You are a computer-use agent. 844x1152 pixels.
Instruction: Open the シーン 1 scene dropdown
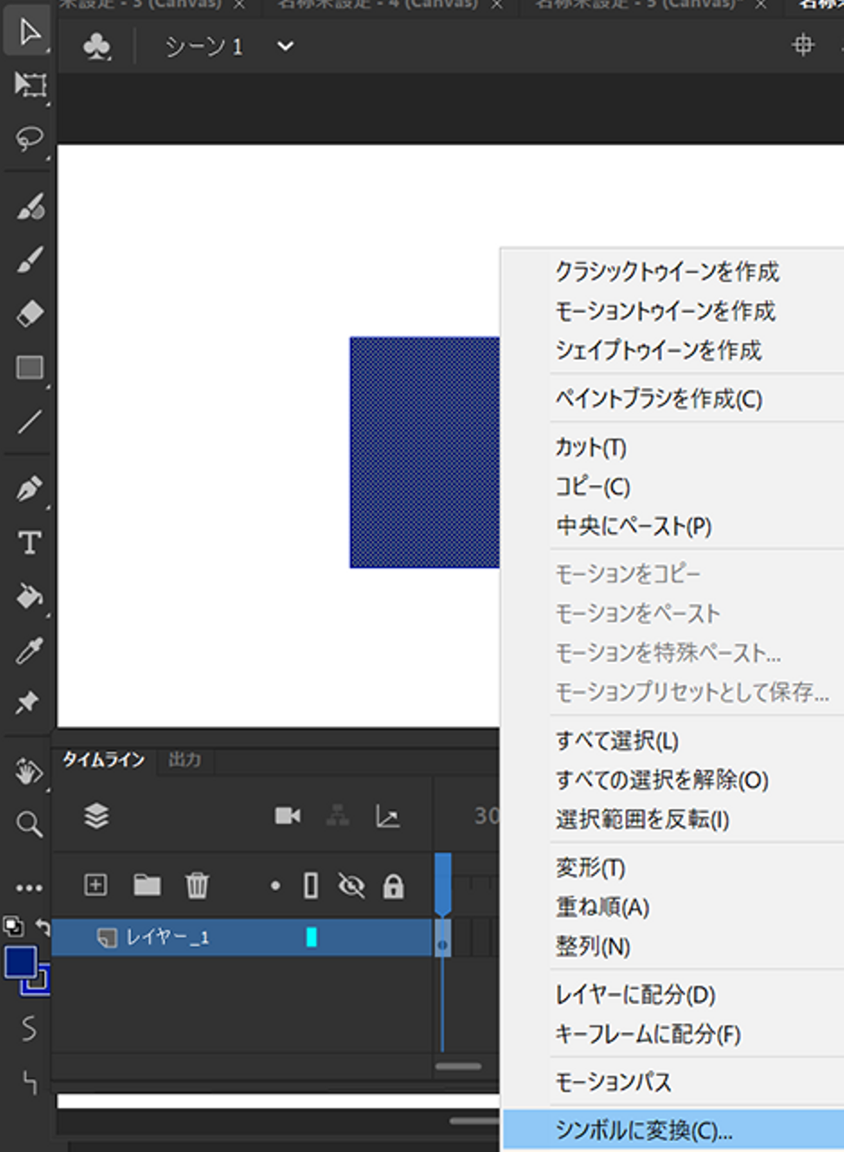285,46
